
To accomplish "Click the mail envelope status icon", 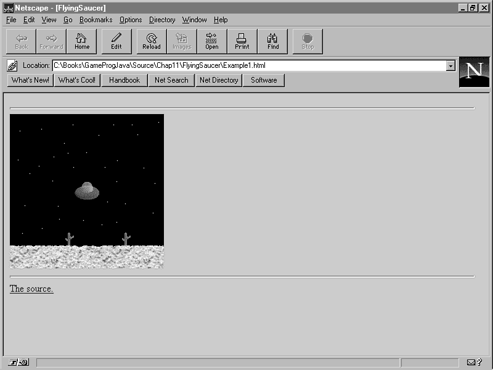I will (471, 363).
